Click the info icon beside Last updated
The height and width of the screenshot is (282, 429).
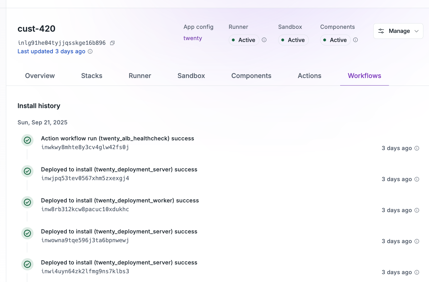pos(90,51)
